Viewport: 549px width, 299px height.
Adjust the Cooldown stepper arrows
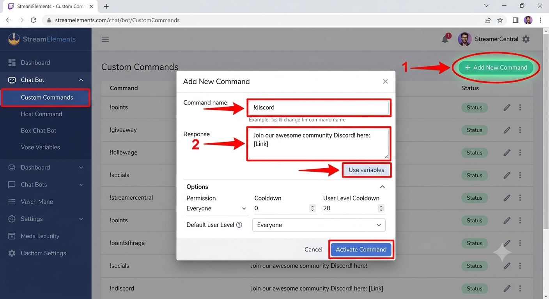[312, 208]
